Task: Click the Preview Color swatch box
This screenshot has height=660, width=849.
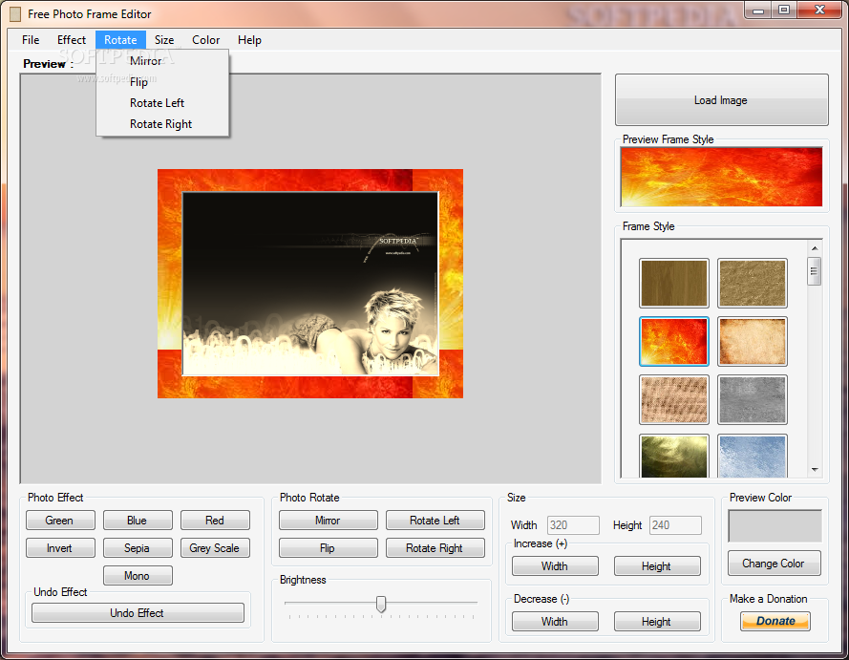Action: (775, 525)
